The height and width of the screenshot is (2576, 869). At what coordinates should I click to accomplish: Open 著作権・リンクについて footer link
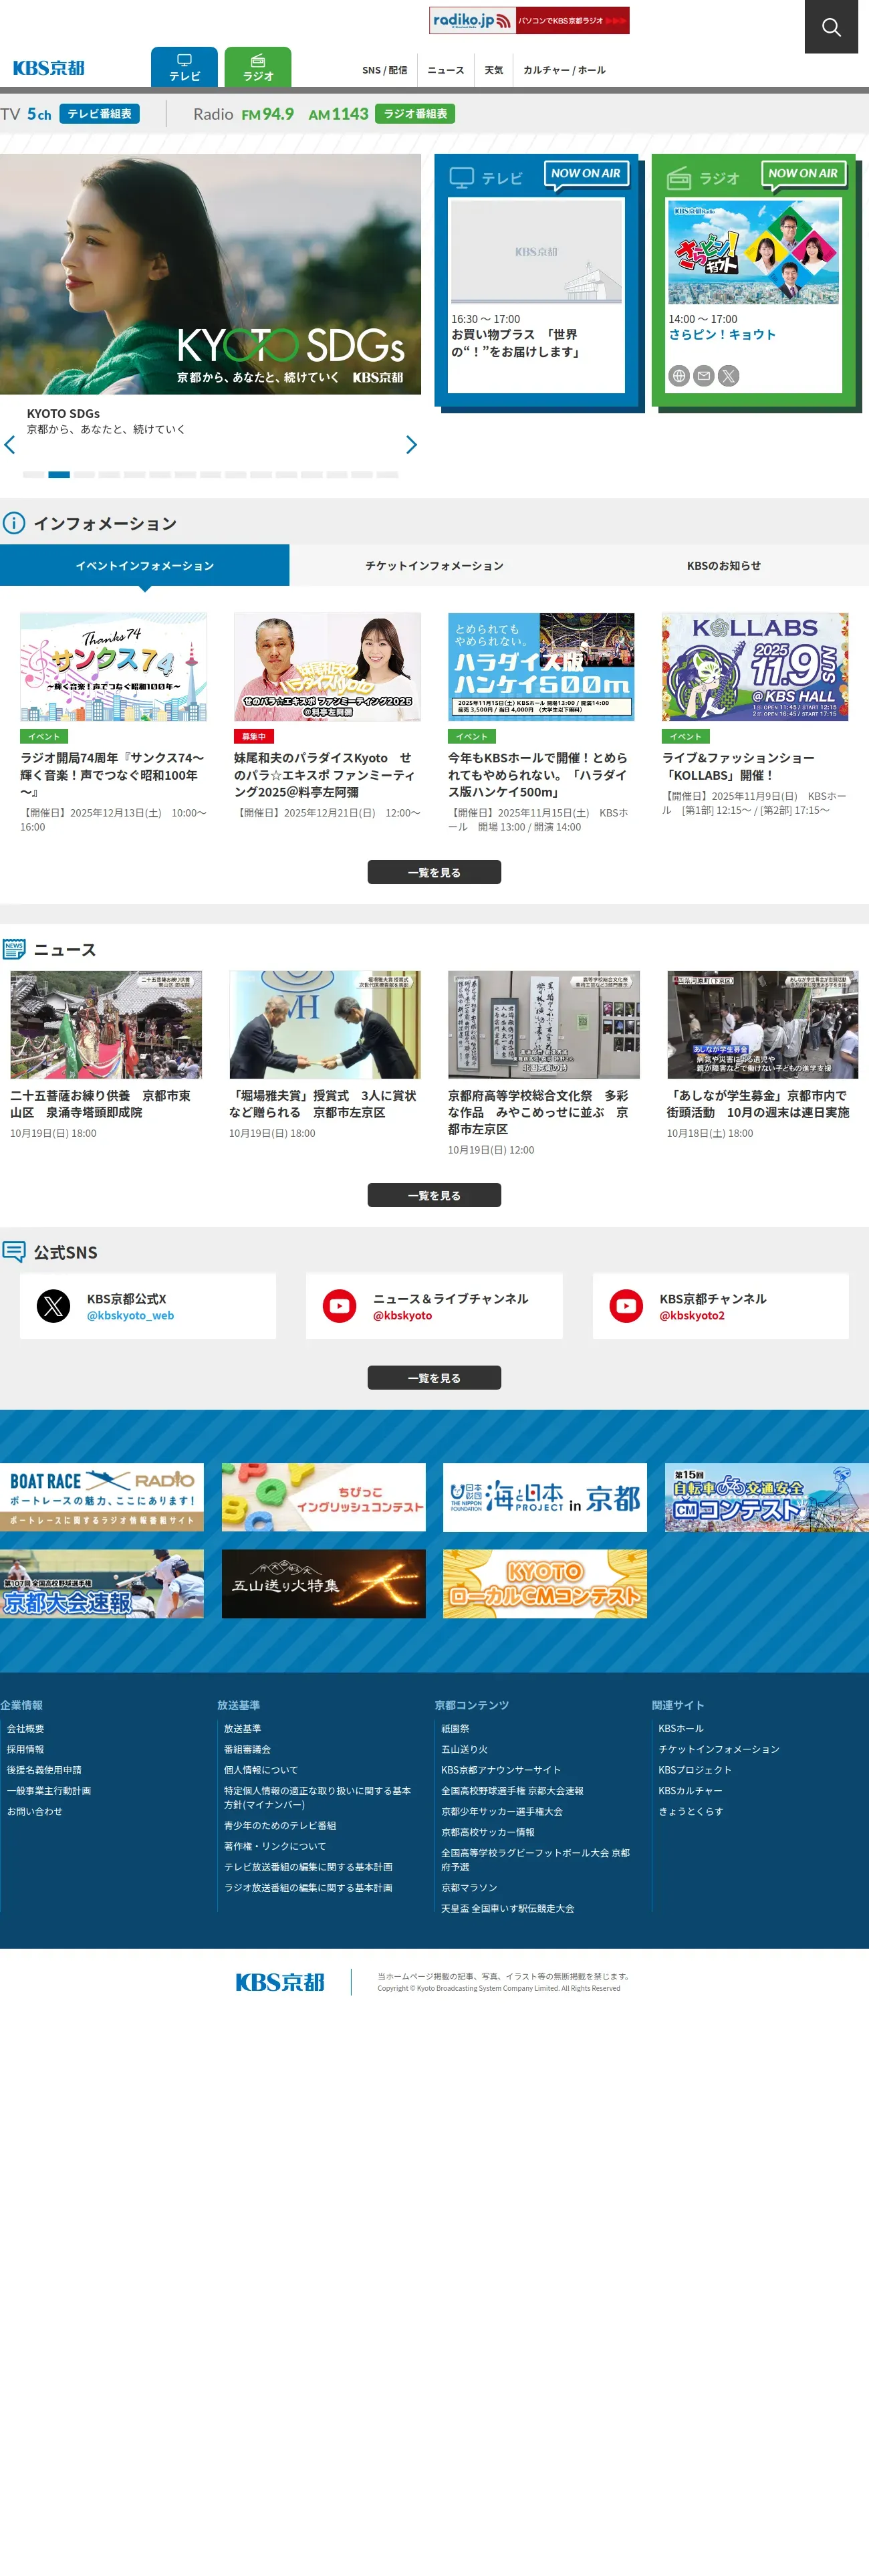(275, 1846)
